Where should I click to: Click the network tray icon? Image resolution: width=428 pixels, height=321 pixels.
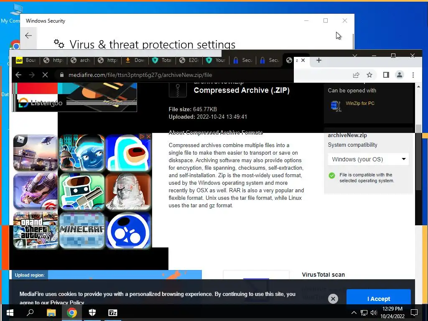pyautogui.click(x=364, y=313)
